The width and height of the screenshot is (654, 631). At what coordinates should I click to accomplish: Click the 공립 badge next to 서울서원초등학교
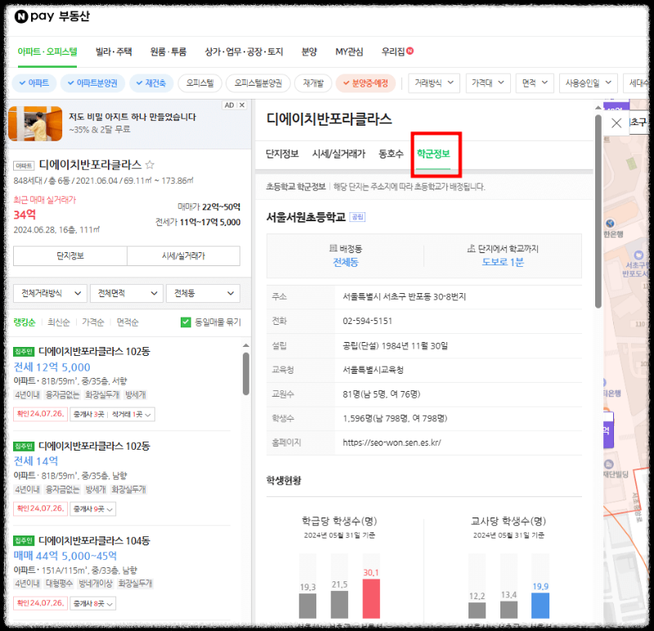pos(357,217)
